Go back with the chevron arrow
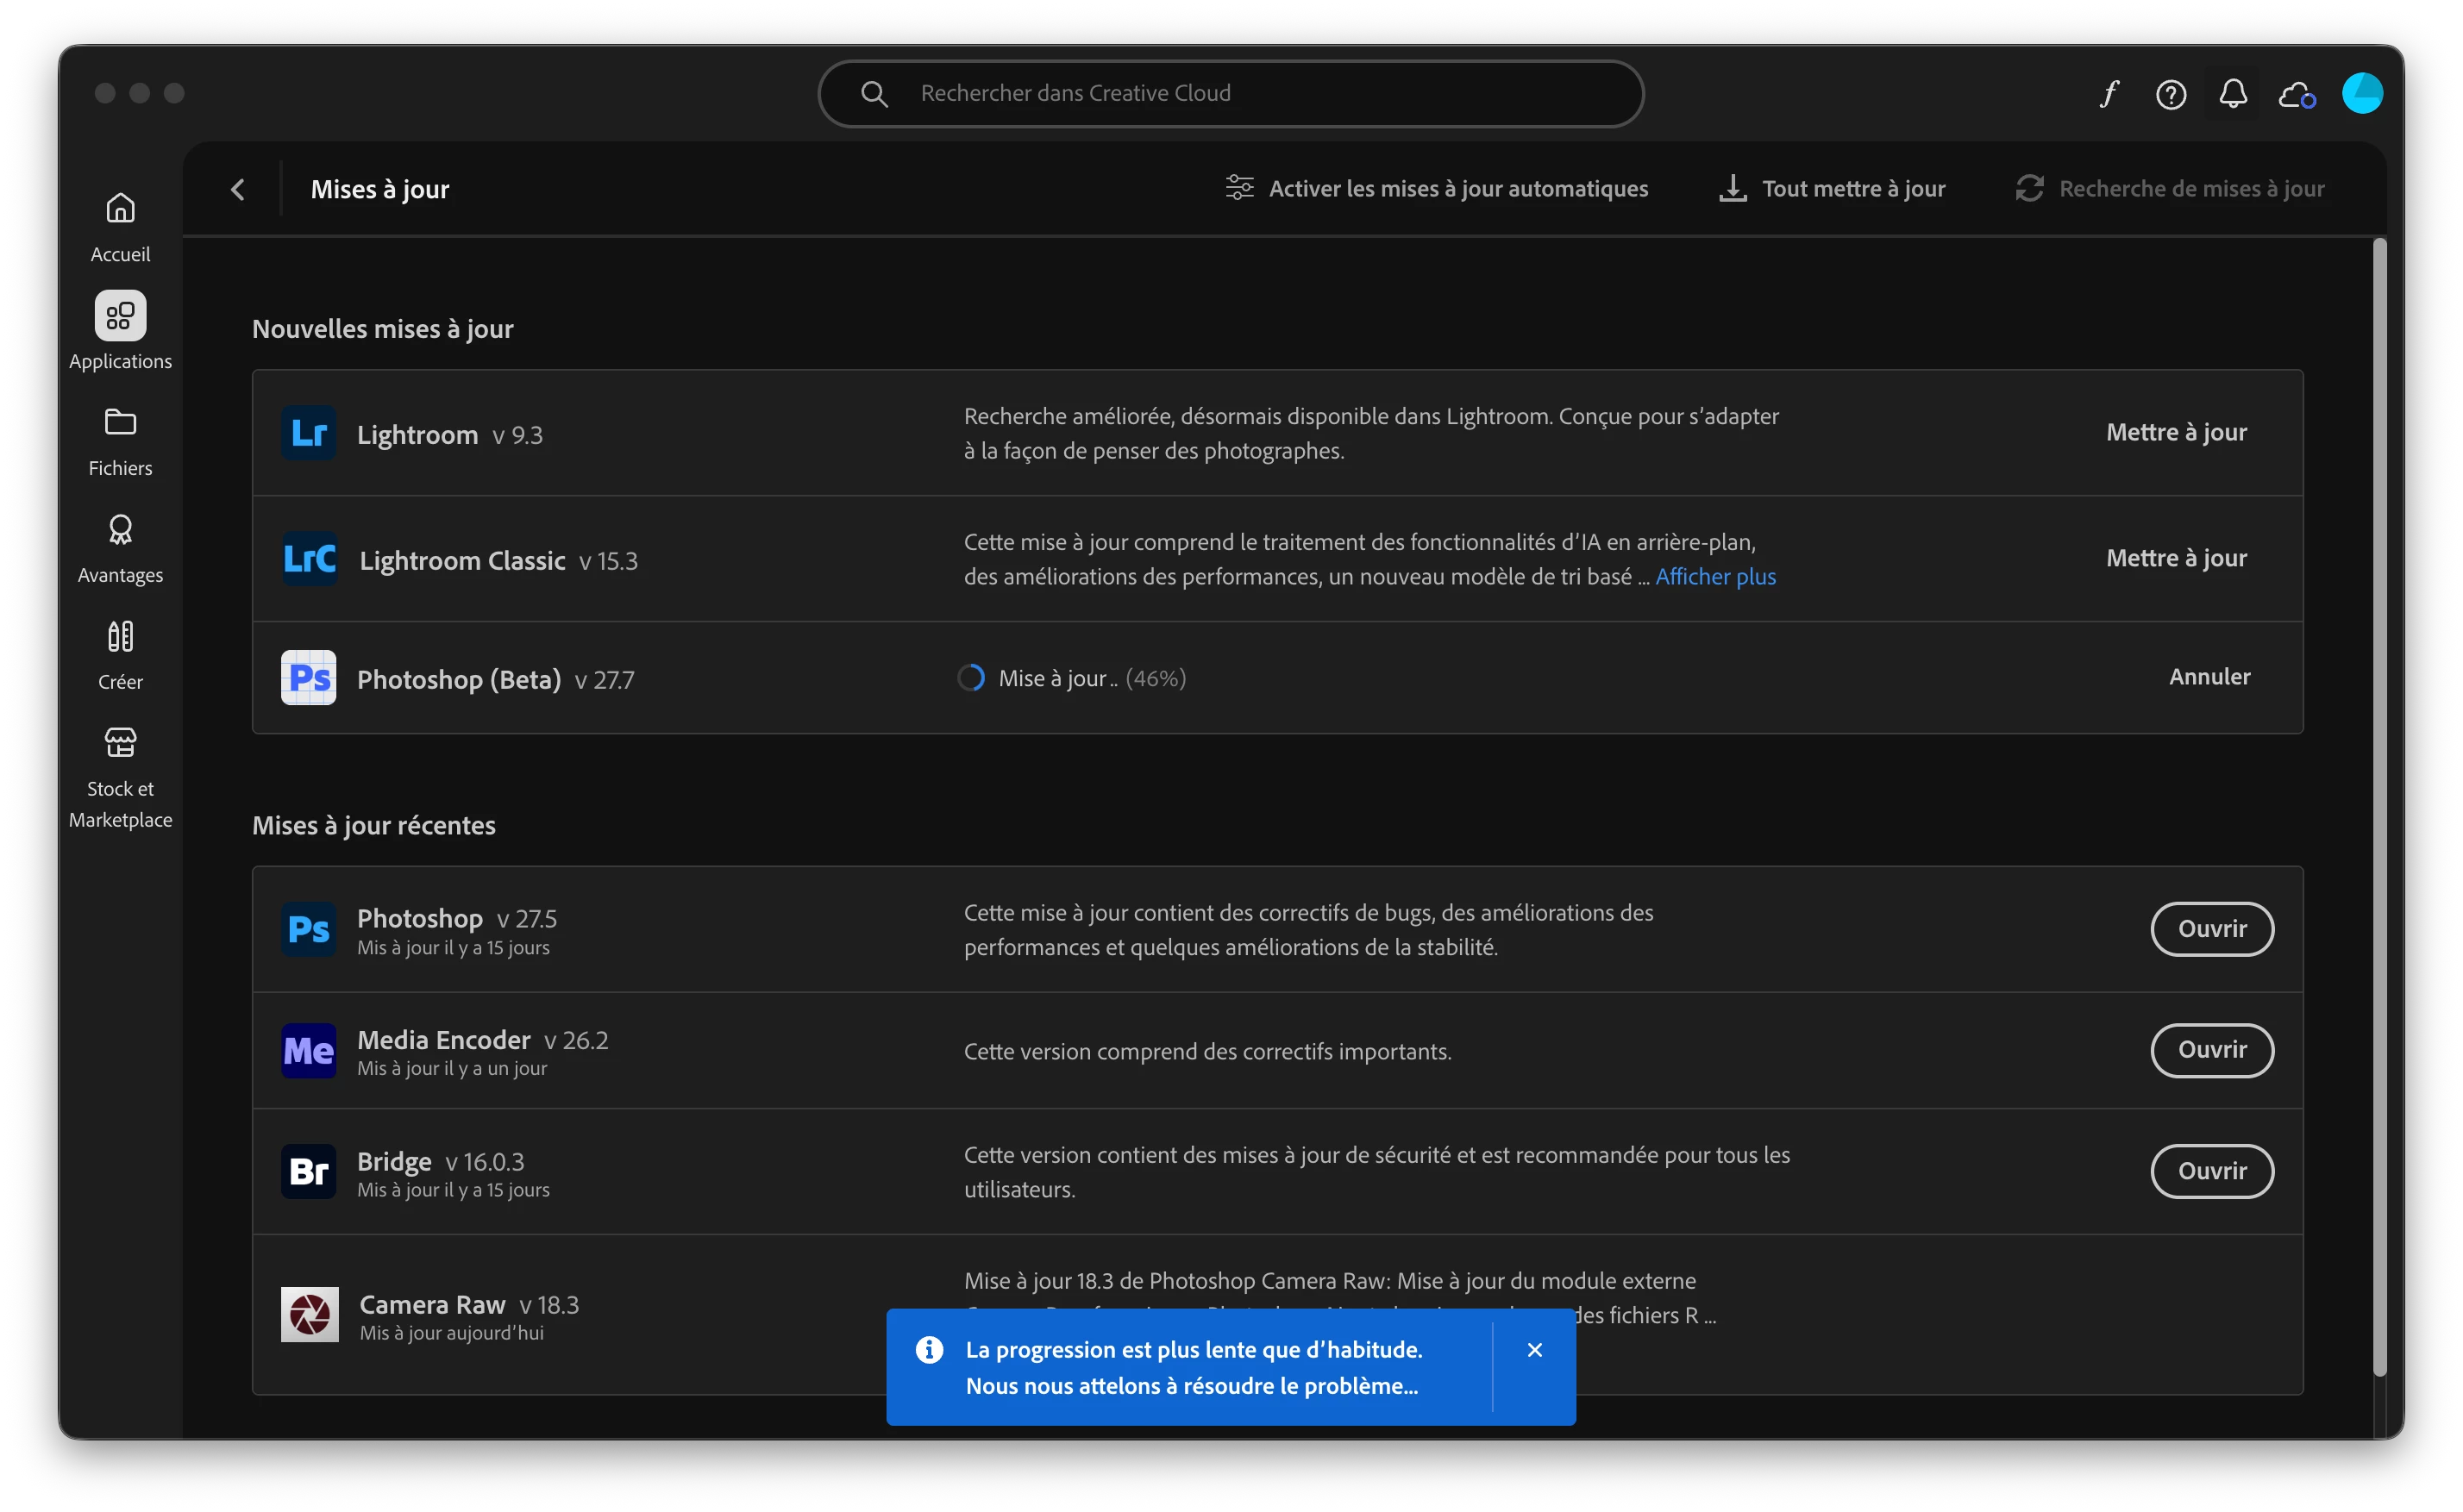The width and height of the screenshot is (2463, 1512). click(238, 189)
